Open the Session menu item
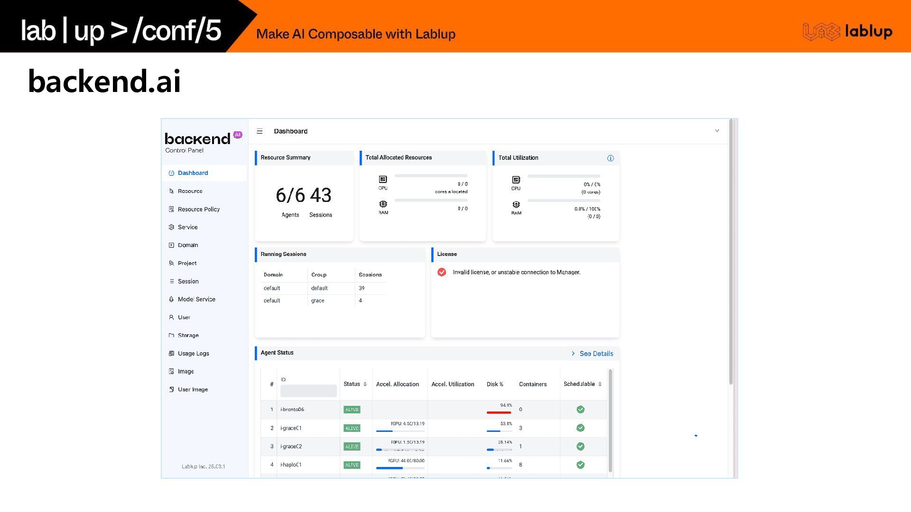Screen dimensions: 911x512 [188, 282]
